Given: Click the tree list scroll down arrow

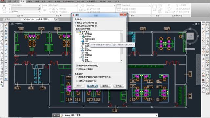Looking at the screenshot, I should (x=121, y=61).
